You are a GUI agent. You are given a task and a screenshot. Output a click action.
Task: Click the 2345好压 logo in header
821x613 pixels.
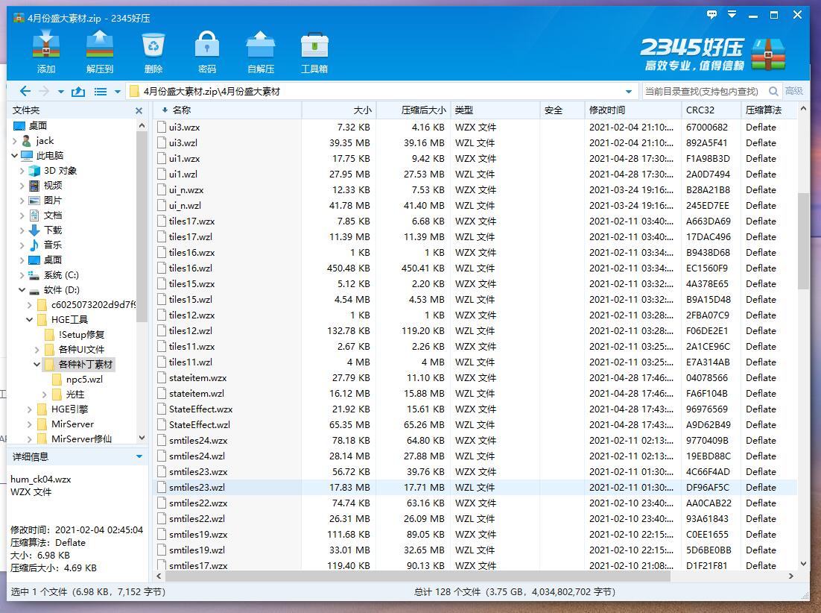click(714, 54)
